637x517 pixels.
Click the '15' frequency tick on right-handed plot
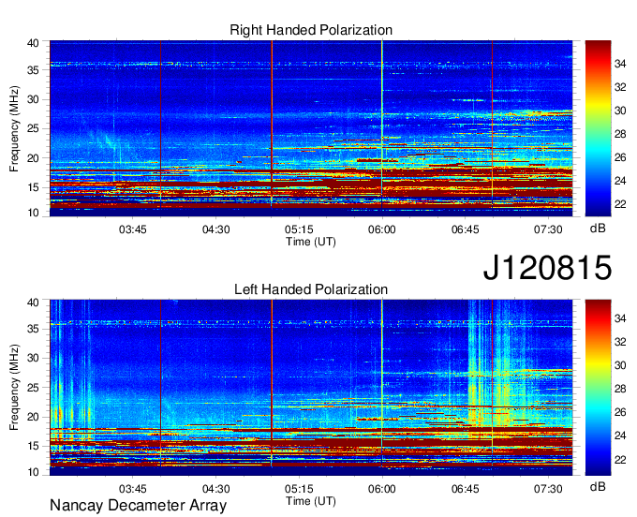(33, 187)
